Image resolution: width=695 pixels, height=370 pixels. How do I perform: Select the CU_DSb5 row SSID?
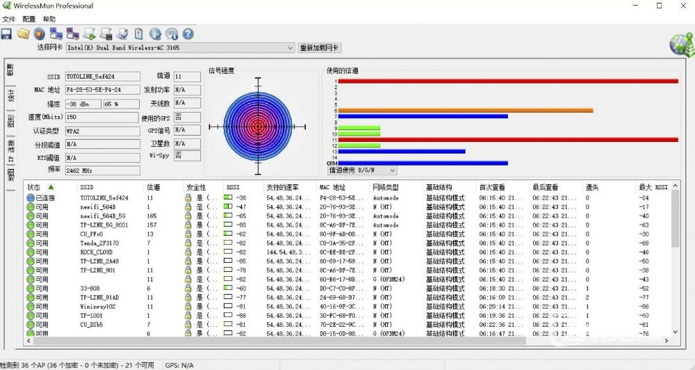[x=91, y=324]
